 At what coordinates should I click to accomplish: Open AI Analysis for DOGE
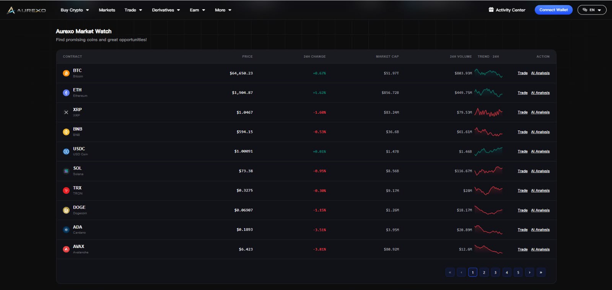(x=540, y=210)
